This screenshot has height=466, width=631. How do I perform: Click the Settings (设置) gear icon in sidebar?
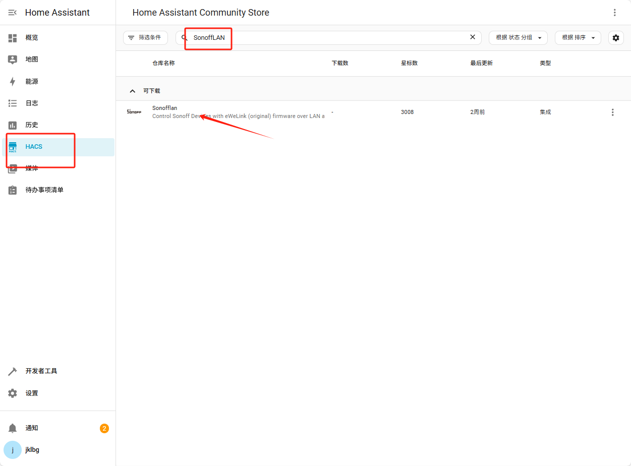pyautogui.click(x=13, y=393)
